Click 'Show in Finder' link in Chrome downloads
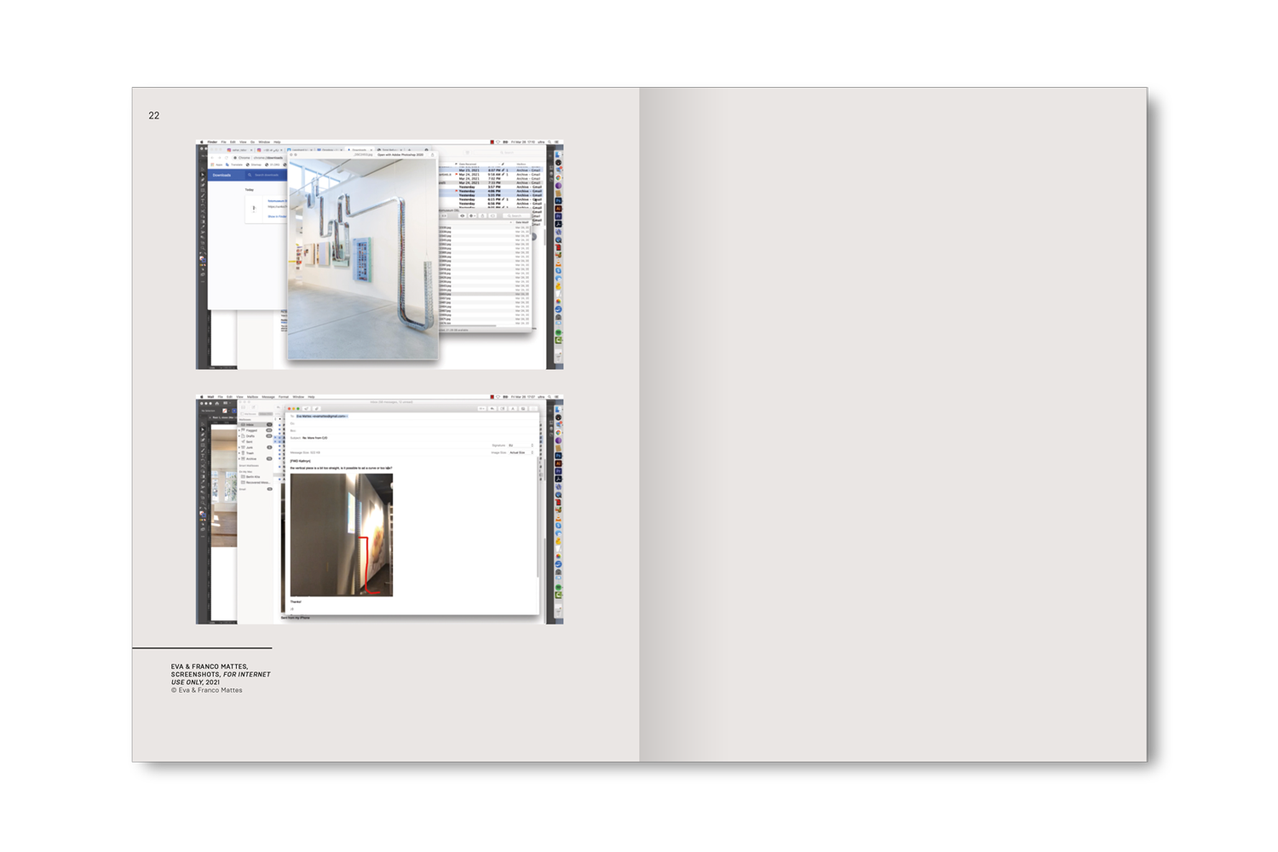Viewport: 1278px width, 852px height. [277, 216]
